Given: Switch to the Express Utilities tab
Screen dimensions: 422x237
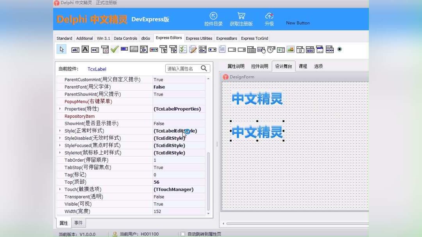Looking at the screenshot, I should 198,38.
